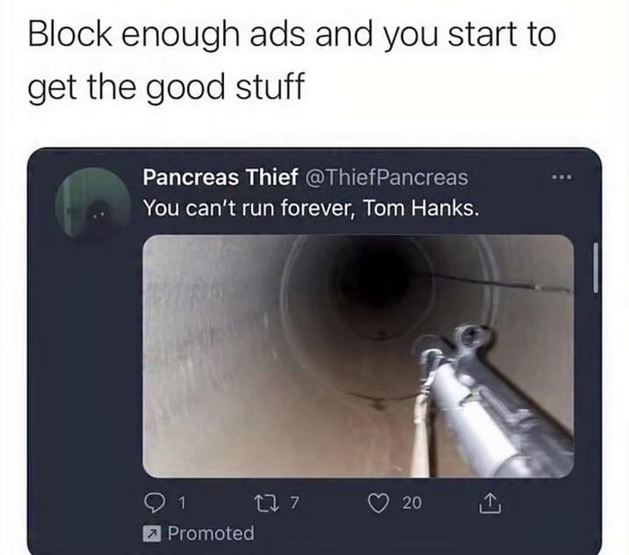Tap the share upload icon
Image resolution: width=629 pixels, height=555 pixels.
click(490, 503)
